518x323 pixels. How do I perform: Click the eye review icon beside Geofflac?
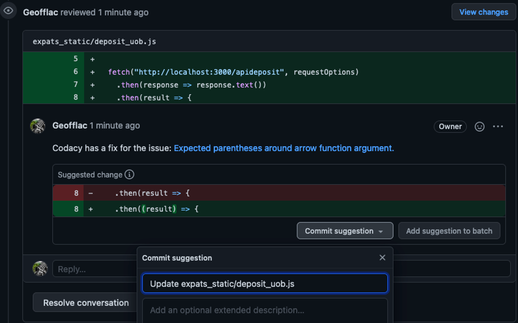(8, 11)
